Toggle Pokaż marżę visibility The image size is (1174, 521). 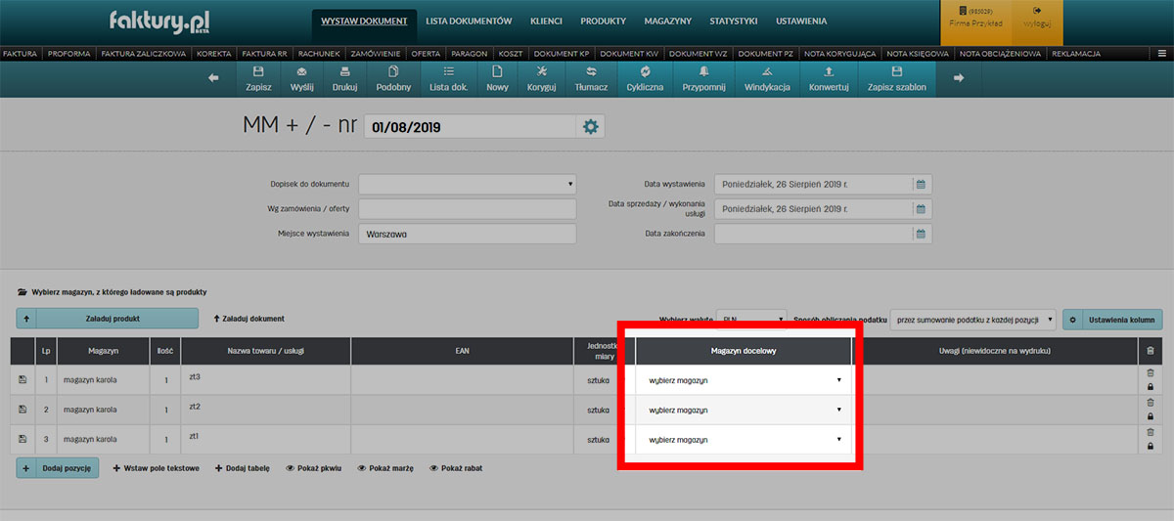[385, 468]
